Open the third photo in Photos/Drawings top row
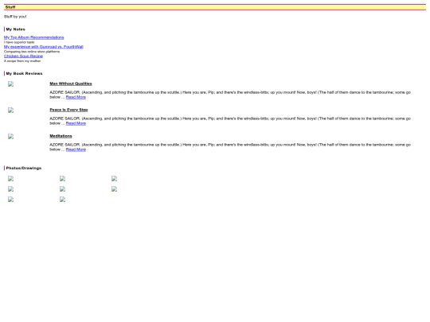 coord(115,179)
